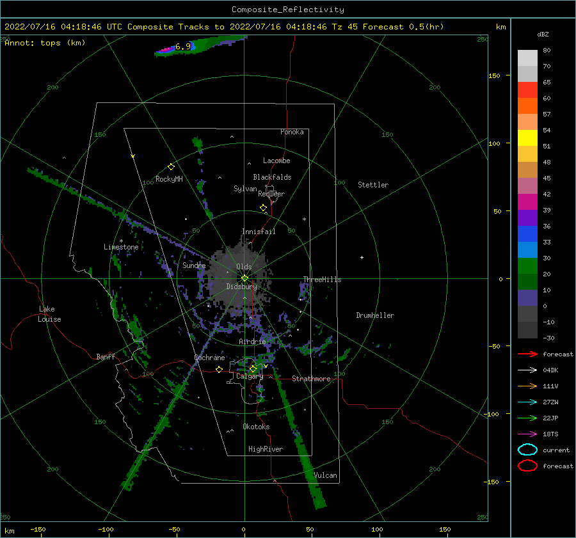
Task: Click the bright green 30–20 dBZ swatch
Action: pos(527,266)
